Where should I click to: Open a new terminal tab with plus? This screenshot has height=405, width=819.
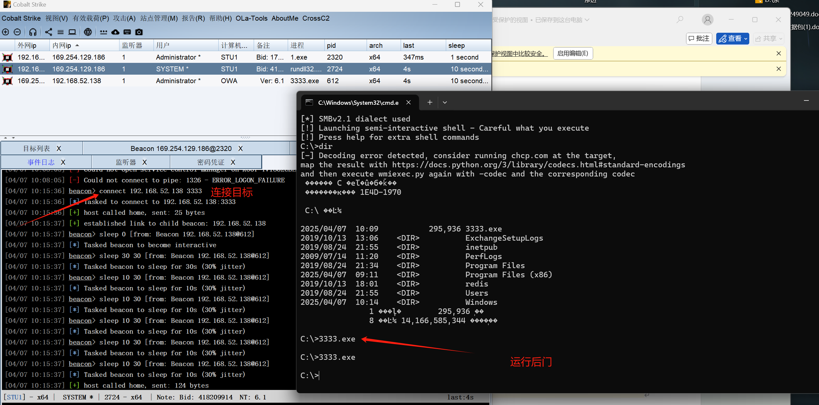[x=430, y=102]
